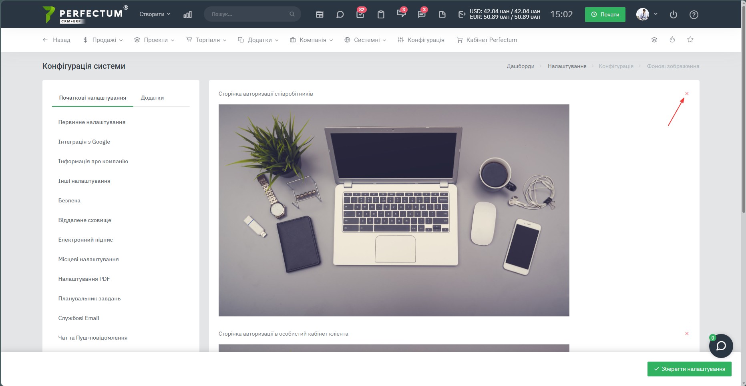Expand the Створити dropdown
This screenshot has height=386, width=746.
tap(155, 14)
